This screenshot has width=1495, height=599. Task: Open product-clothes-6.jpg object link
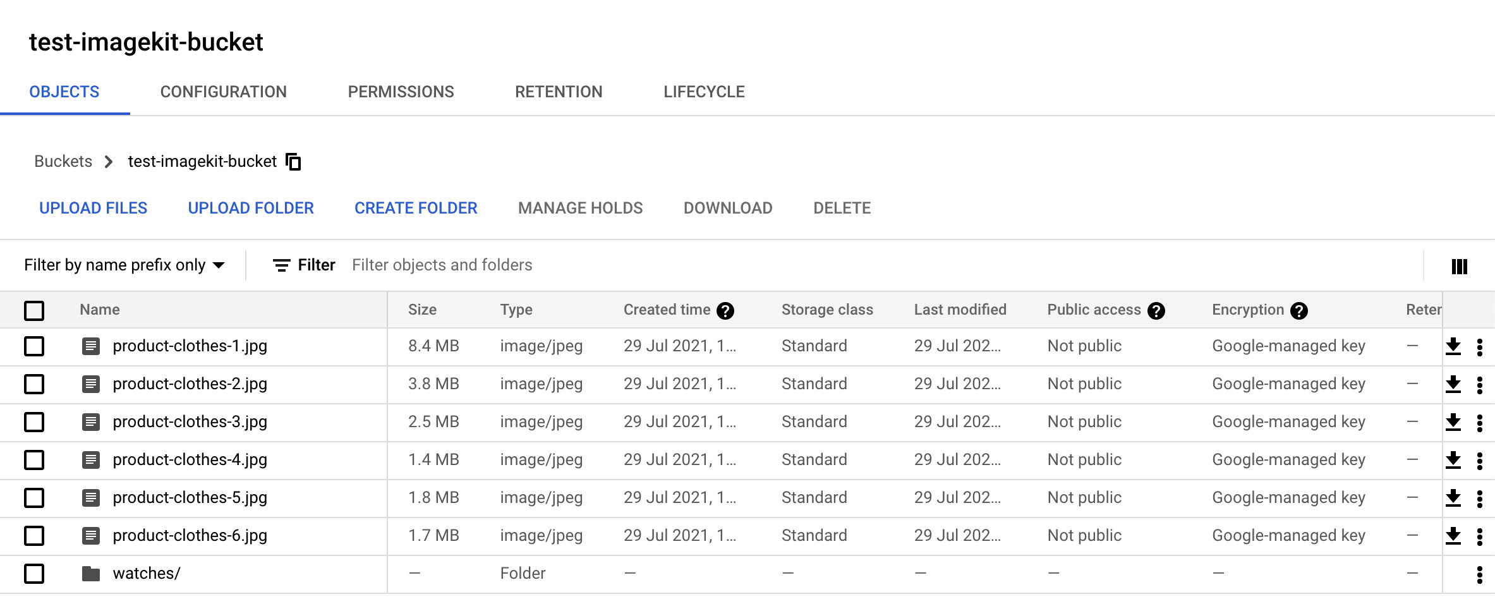190,536
